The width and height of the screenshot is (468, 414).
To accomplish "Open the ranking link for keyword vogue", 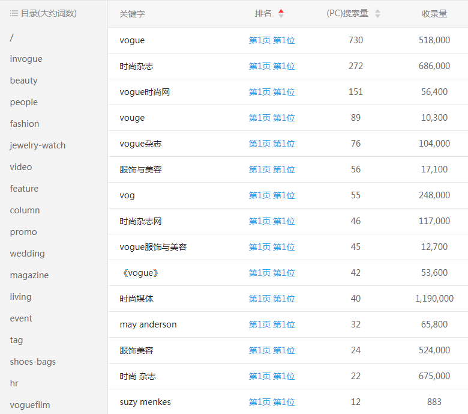I will pos(272,40).
